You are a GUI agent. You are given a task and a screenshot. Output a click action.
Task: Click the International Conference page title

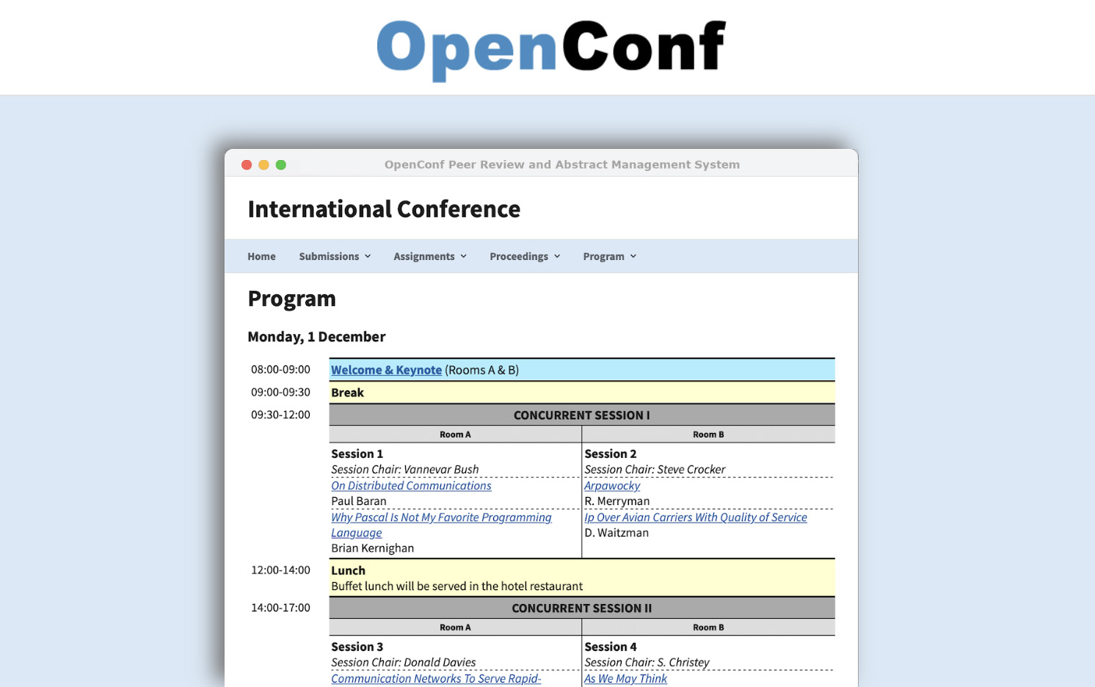tap(384, 209)
